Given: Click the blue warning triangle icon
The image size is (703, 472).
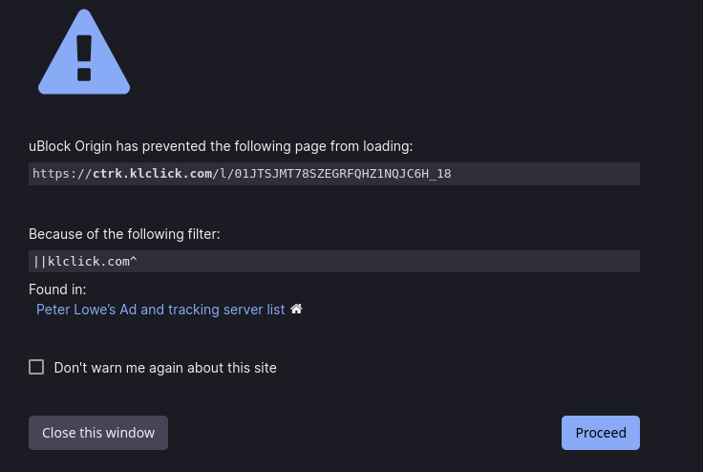Looking at the screenshot, I should pyautogui.click(x=84, y=52).
